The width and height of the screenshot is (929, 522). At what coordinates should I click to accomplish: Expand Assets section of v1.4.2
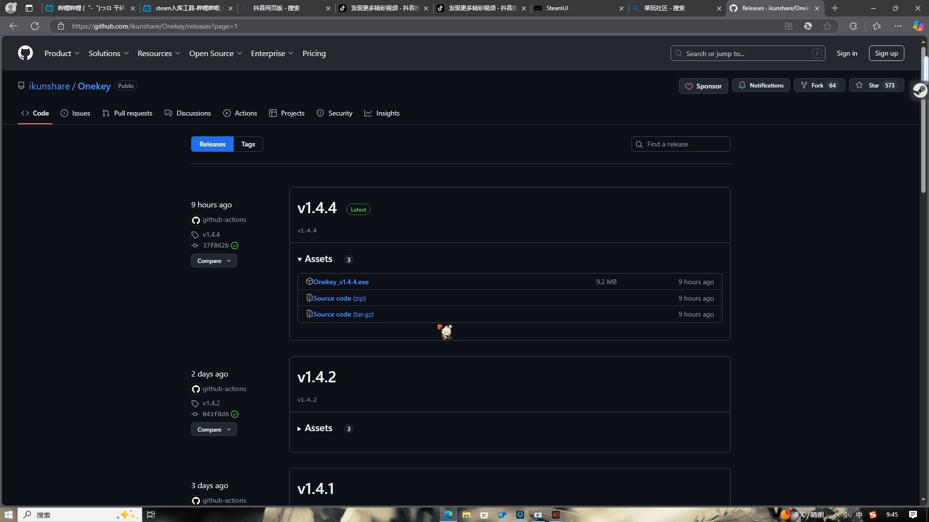coord(315,428)
